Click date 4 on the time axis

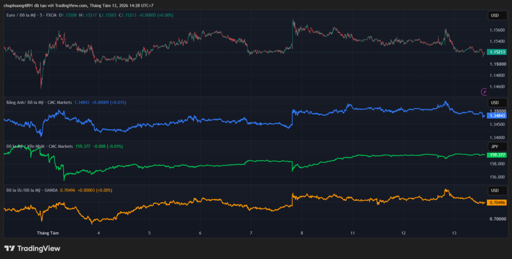coord(98,233)
